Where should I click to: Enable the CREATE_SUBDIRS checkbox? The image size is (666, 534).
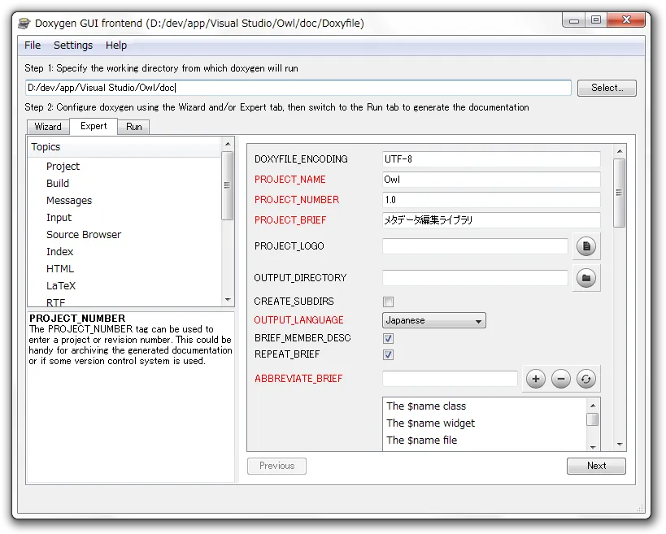389,302
